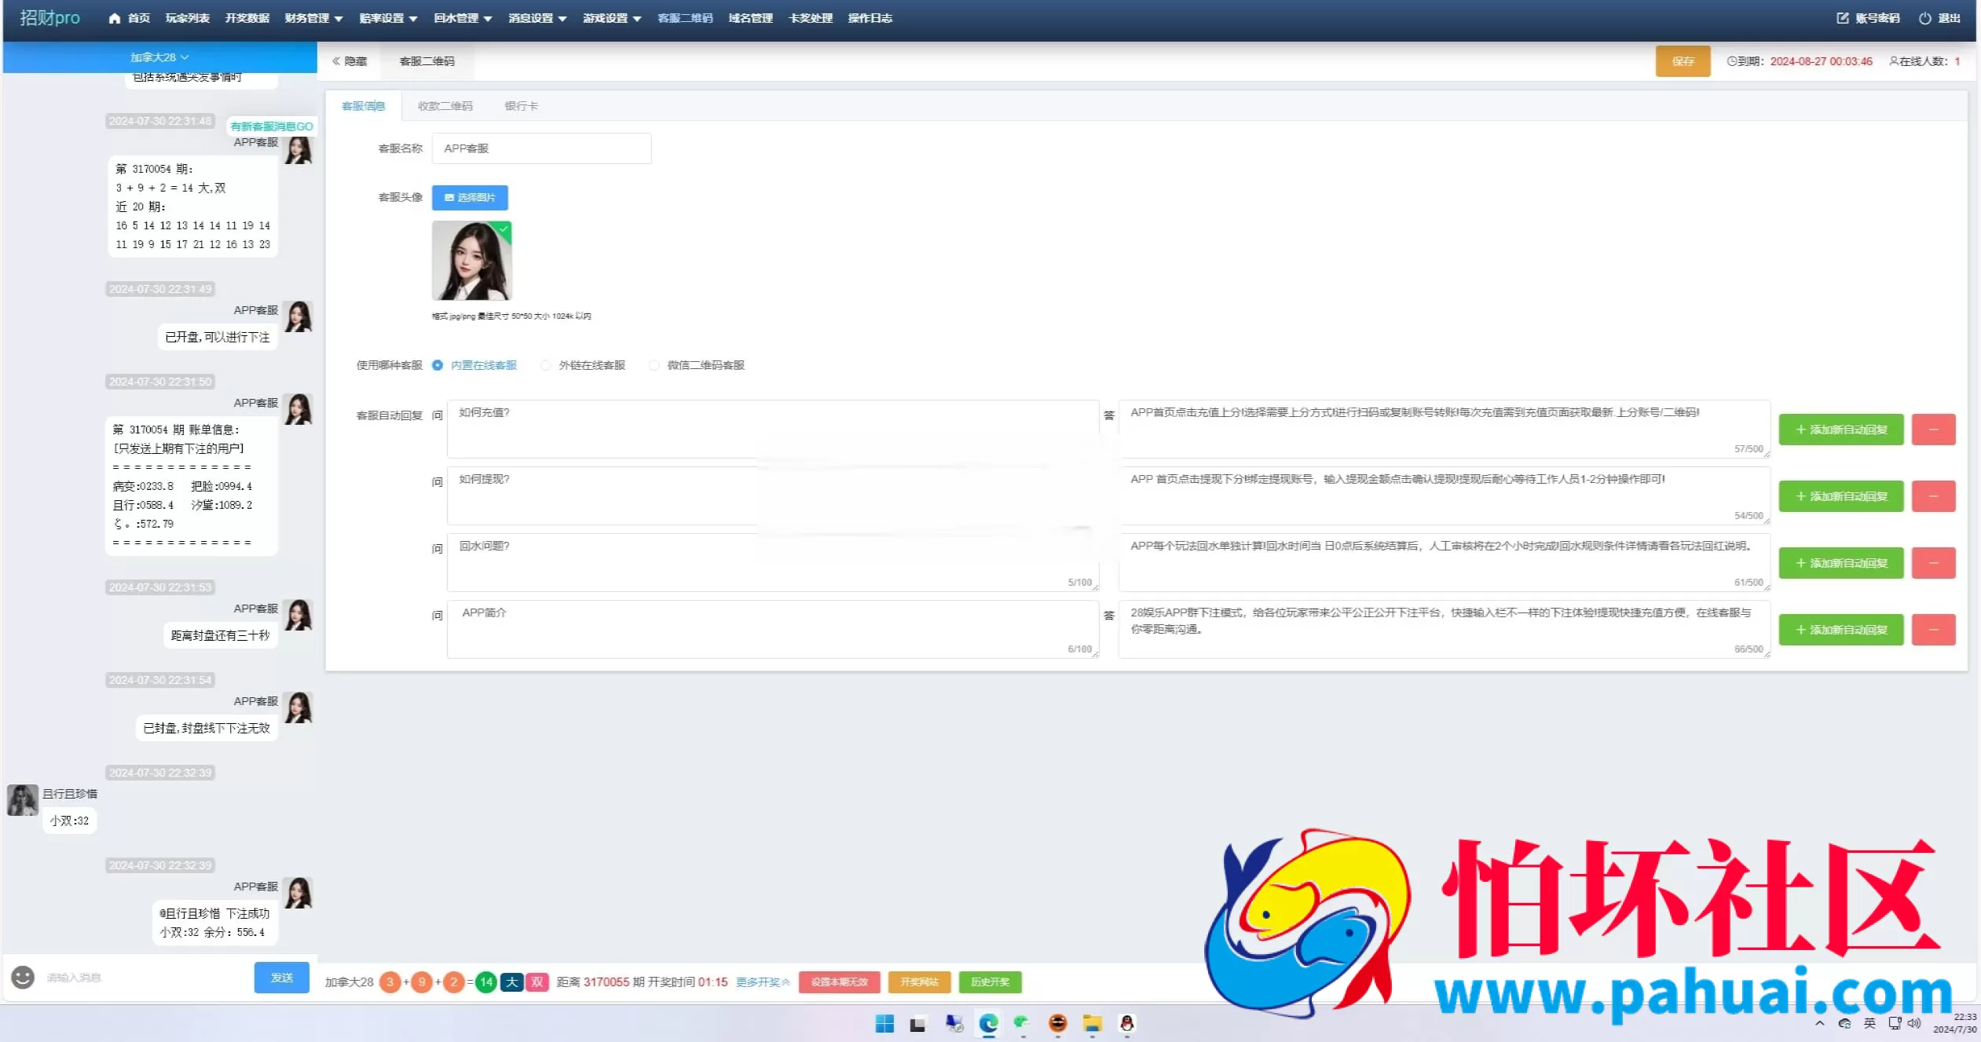Expand the 财务管理 dropdown menu
This screenshot has height=1042, width=1981.
(313, 18)
